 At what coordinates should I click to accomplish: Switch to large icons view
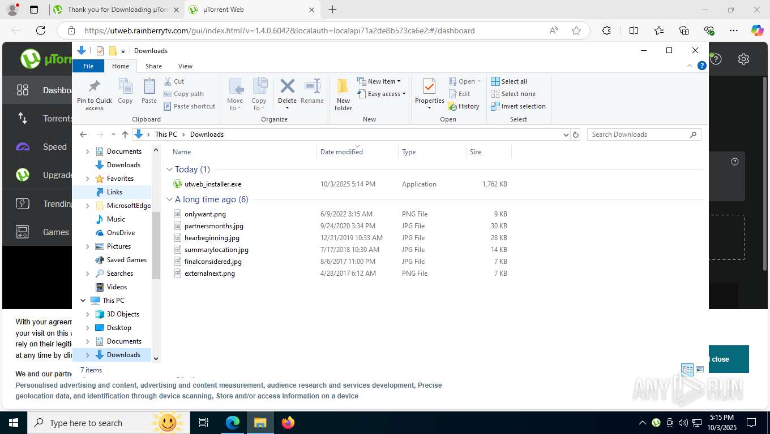tap(700, 370)
